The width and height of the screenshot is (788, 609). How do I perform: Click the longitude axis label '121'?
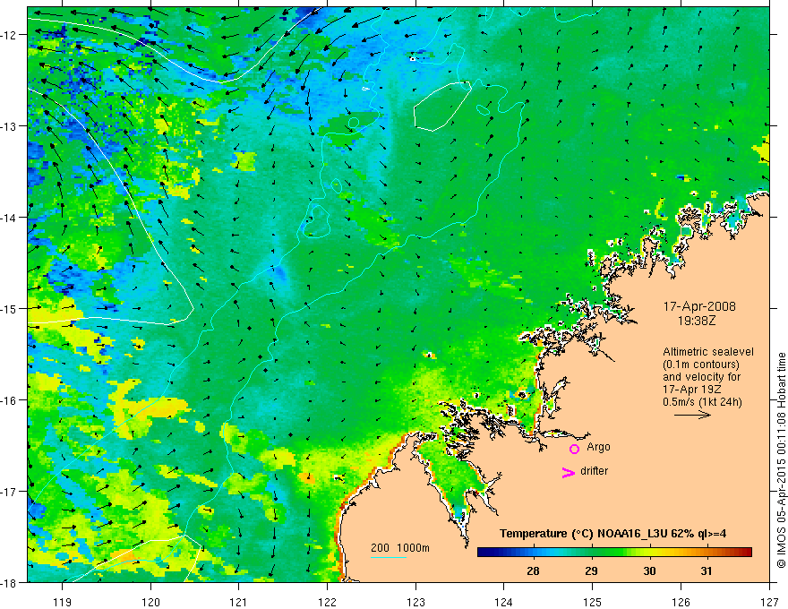tap(239, 602)
